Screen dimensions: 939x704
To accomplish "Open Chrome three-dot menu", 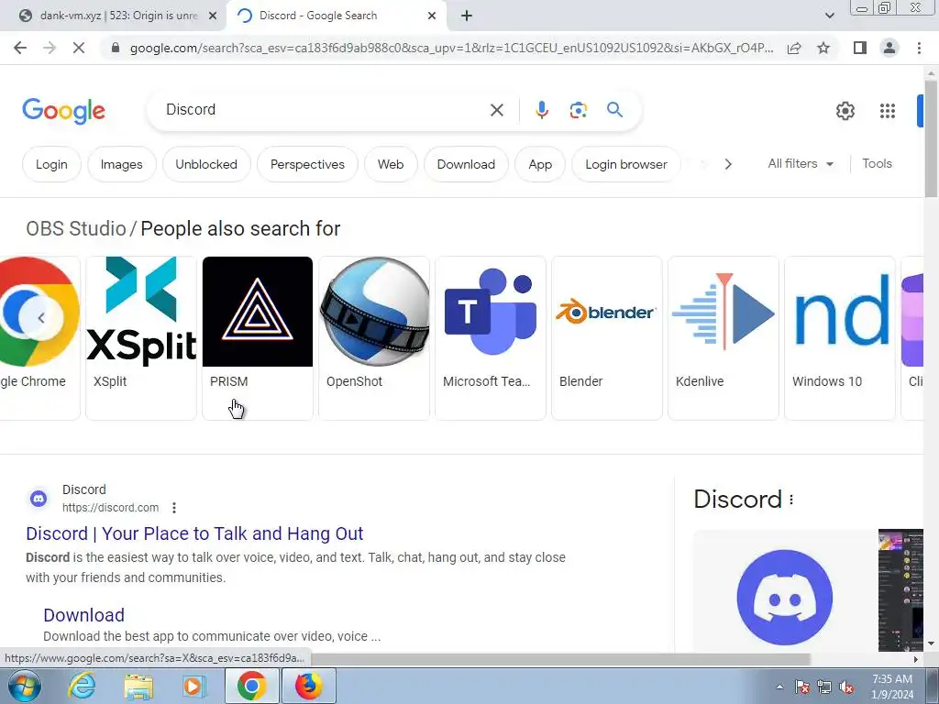I will pyautogui.click(x=919, y=48).
